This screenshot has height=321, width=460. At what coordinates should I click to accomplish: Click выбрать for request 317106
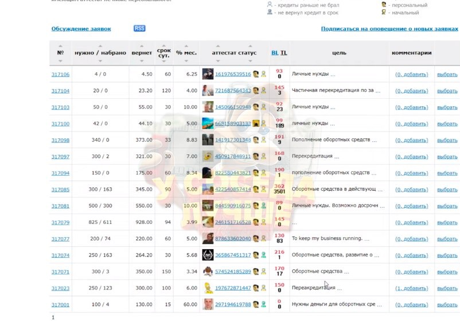coord(447,75)
